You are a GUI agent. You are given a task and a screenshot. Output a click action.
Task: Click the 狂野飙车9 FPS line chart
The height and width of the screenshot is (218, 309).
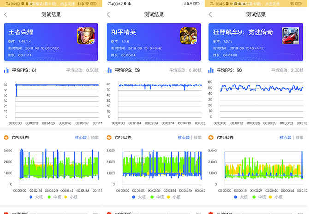pos(261,101)
